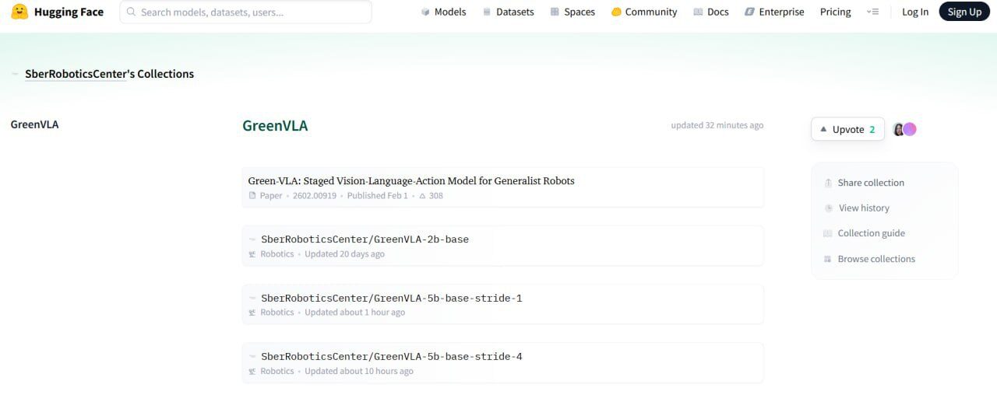Click the View history clock icon
This screenshot has width=997, height=395.
pyautogui.click(x=828, y=208)
